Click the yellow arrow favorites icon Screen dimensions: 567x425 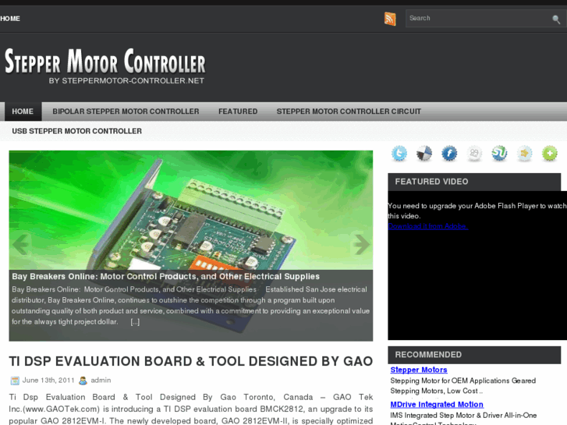[524, 154]
